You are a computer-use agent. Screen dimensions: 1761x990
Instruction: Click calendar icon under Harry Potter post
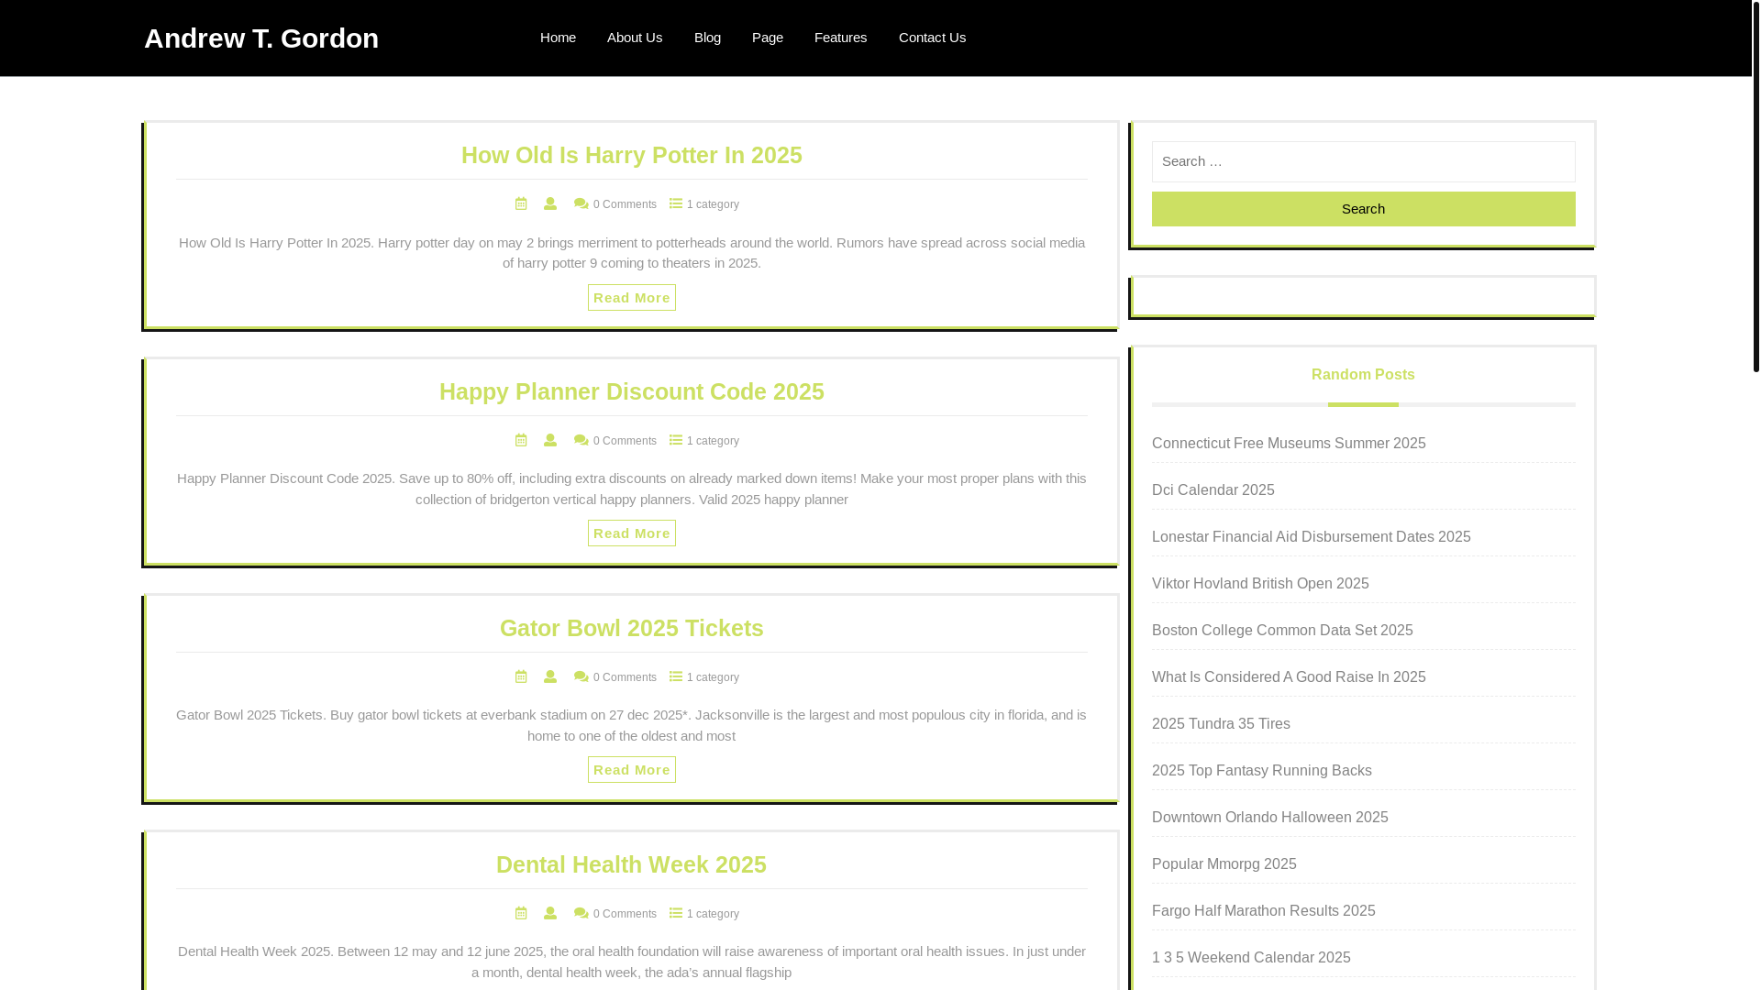pyautogui.click(x=521, y=203)
